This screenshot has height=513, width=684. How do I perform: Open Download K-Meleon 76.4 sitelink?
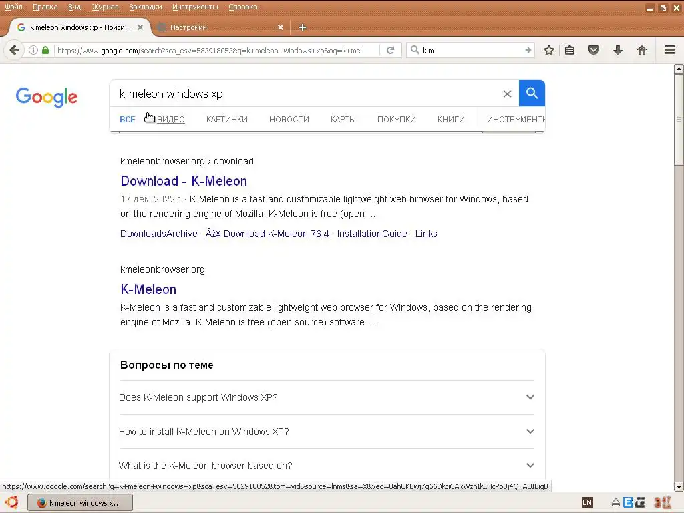coord(276,234)
